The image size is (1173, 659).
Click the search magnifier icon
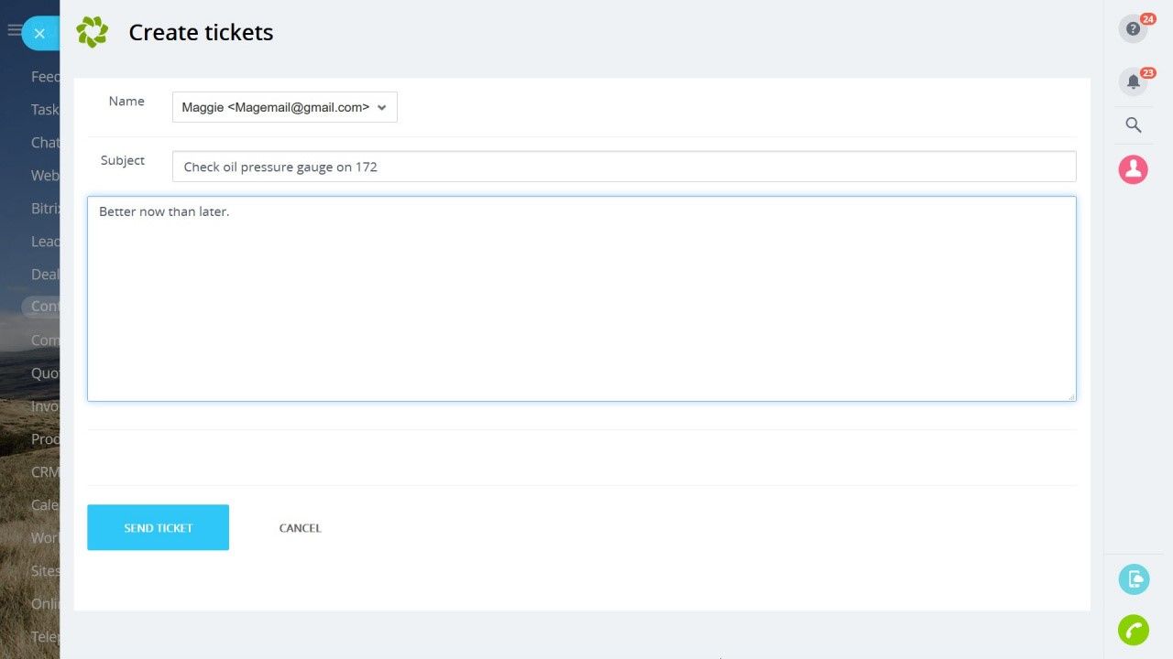tap(1134, 125)
